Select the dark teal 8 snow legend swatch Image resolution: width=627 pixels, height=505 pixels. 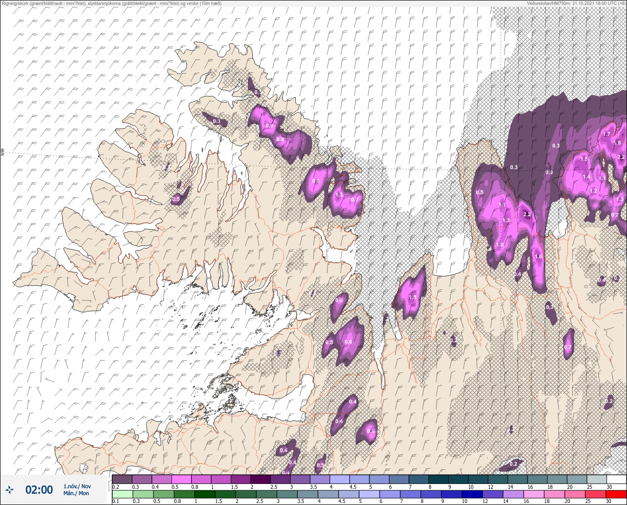click(438, 479)
